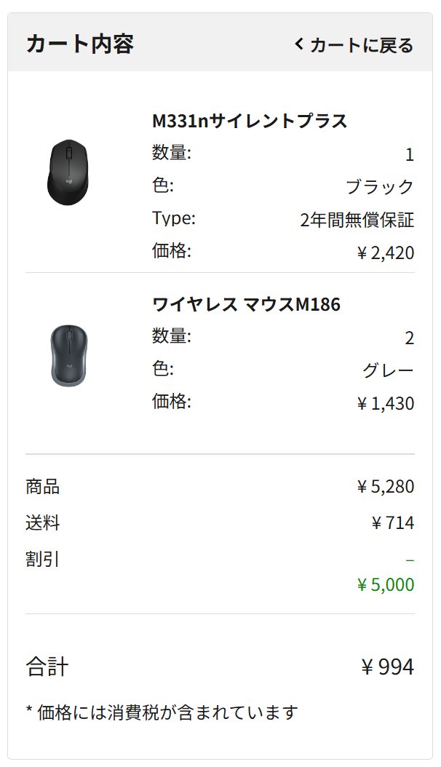Screen dimensions: 441x767
Task: Click the 2年間無償保証 warranty type text
Action: point(357,220)
